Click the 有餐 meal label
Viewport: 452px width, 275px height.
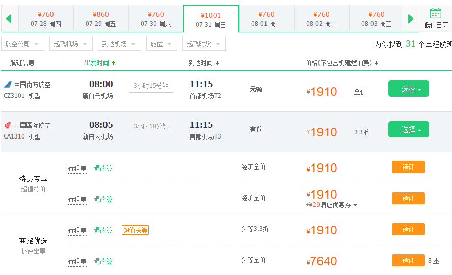coord(256,129)
